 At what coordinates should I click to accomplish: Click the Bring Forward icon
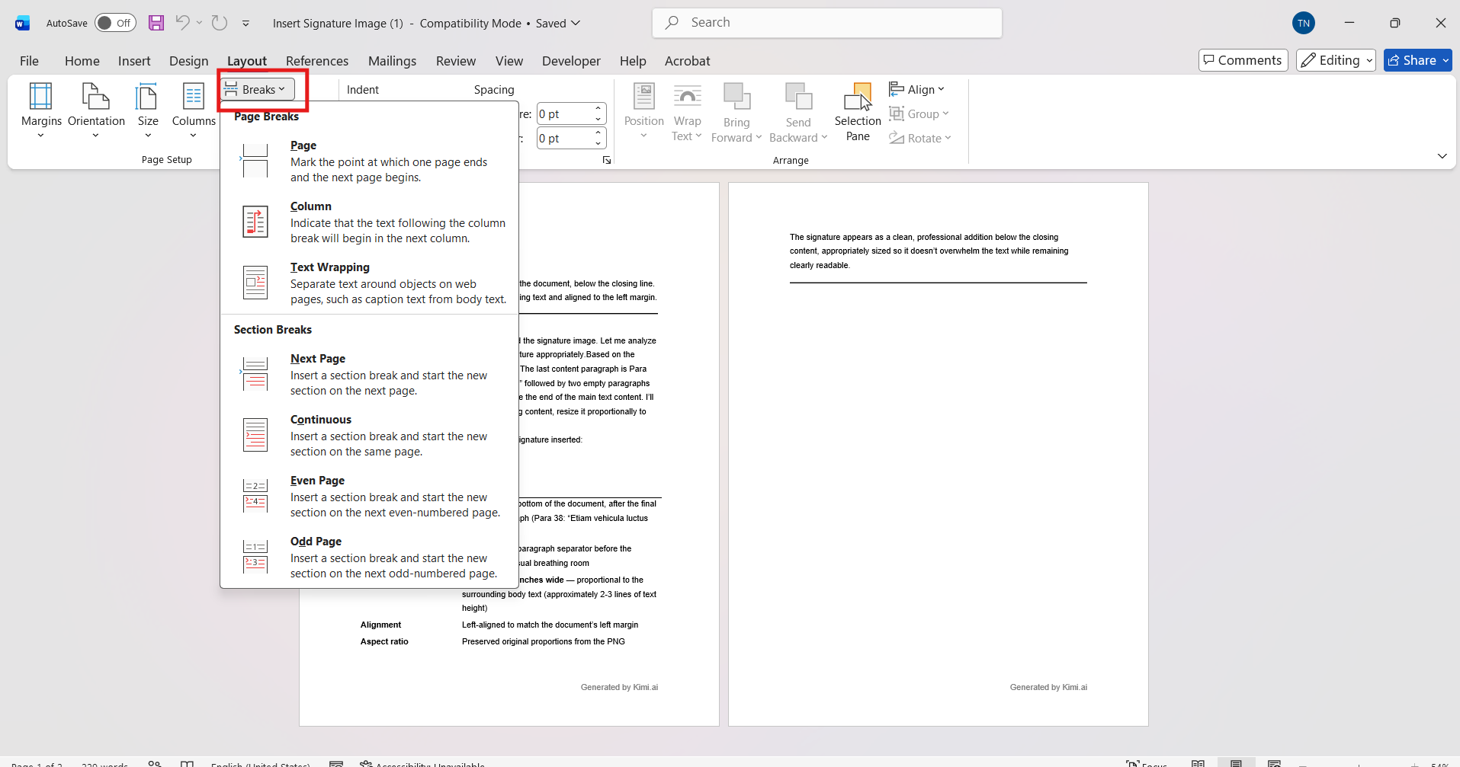pyautogui.click(x=737, y=97)
